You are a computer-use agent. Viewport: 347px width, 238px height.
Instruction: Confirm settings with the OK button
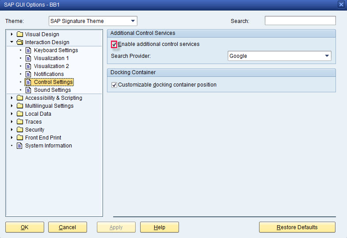(25, 227)
